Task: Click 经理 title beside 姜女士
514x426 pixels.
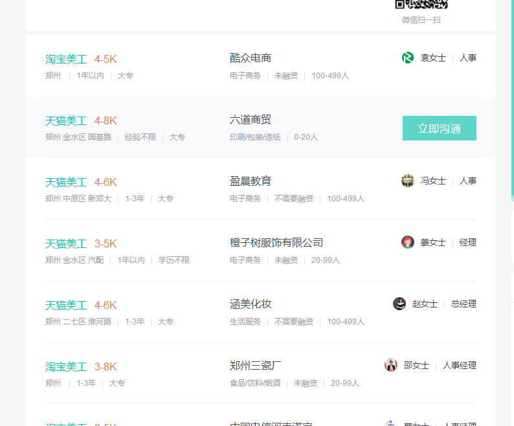Action: pyautogui.click(x=468, y=243)
